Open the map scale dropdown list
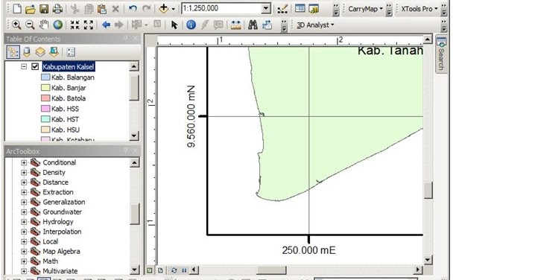535x280 pixels. coord(266,9)
